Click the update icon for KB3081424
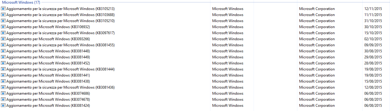390x111 pixels. pos(3,106)
